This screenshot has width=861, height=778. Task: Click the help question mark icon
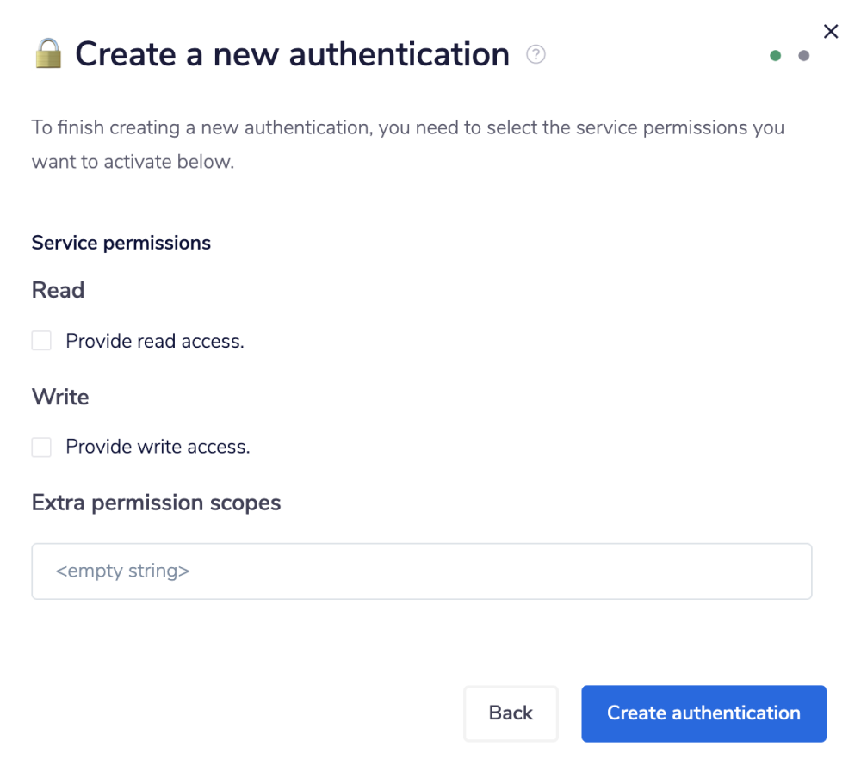click(x=536, y=55)
